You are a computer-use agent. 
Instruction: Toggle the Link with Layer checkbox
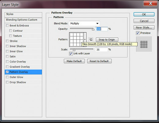click(71, 54)
